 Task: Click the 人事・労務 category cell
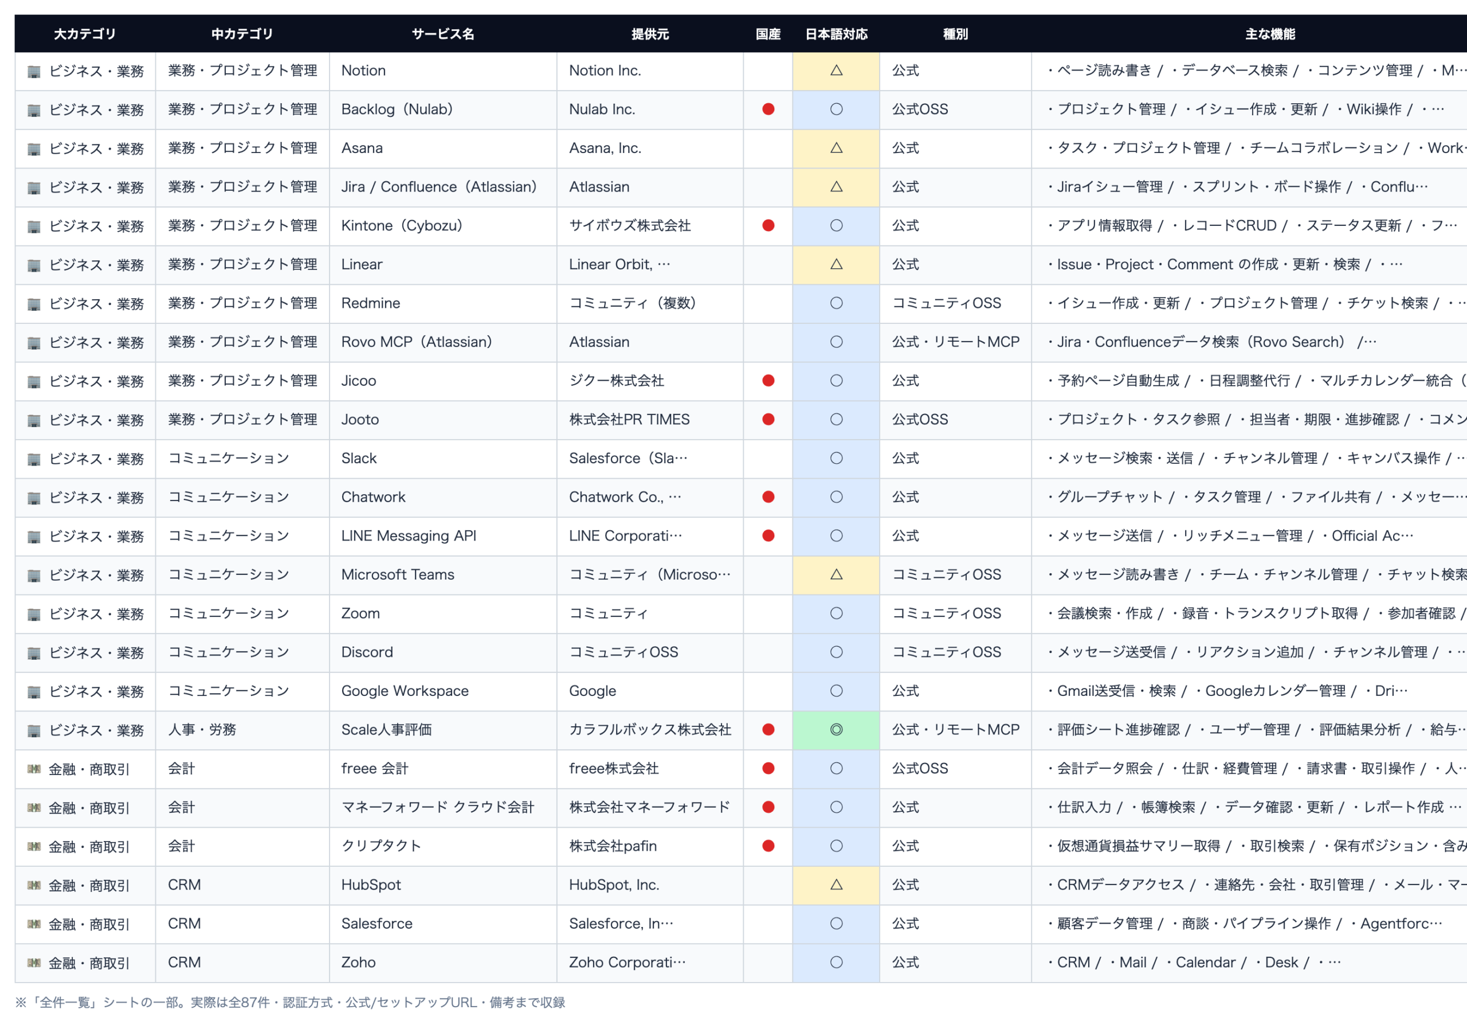(x=242, y=730)
